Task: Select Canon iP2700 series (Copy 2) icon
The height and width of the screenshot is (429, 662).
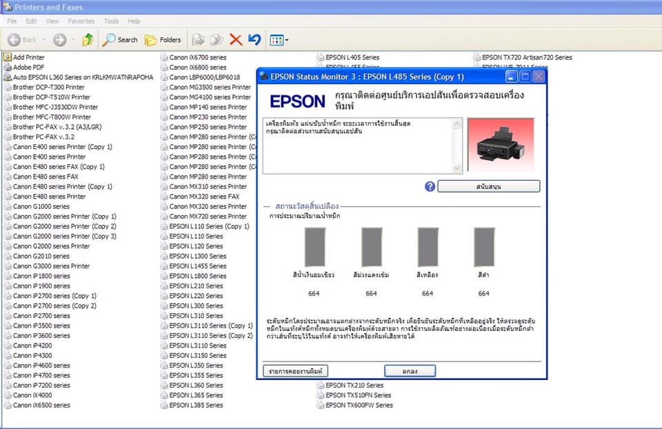Action: pyautogui.click(x=8, y=306)
